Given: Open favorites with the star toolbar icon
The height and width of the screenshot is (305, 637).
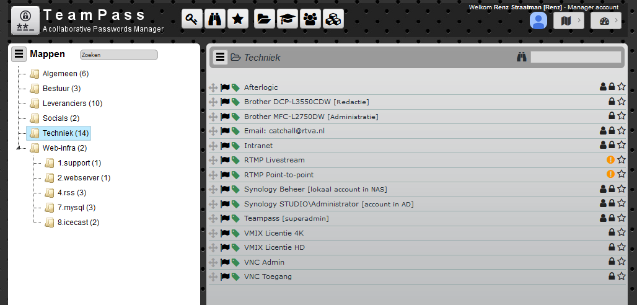Looking at the screenshot, I should [238, 19].
